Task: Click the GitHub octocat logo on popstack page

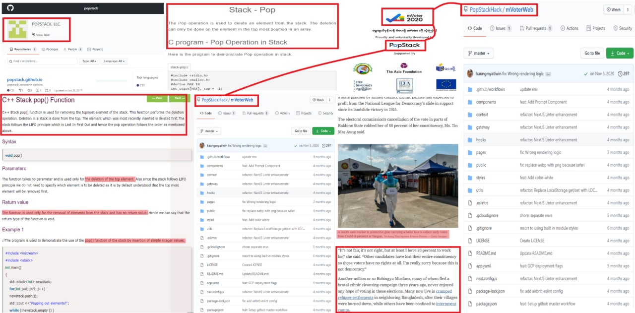Action: (x=10, y=8)
